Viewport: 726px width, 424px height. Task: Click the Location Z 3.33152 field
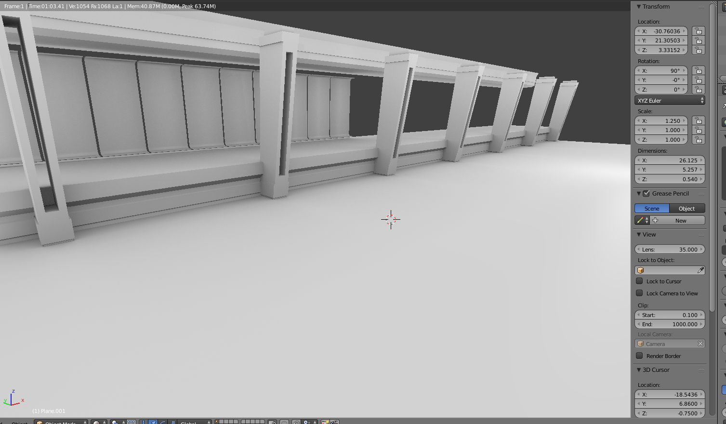pos(661,50)
